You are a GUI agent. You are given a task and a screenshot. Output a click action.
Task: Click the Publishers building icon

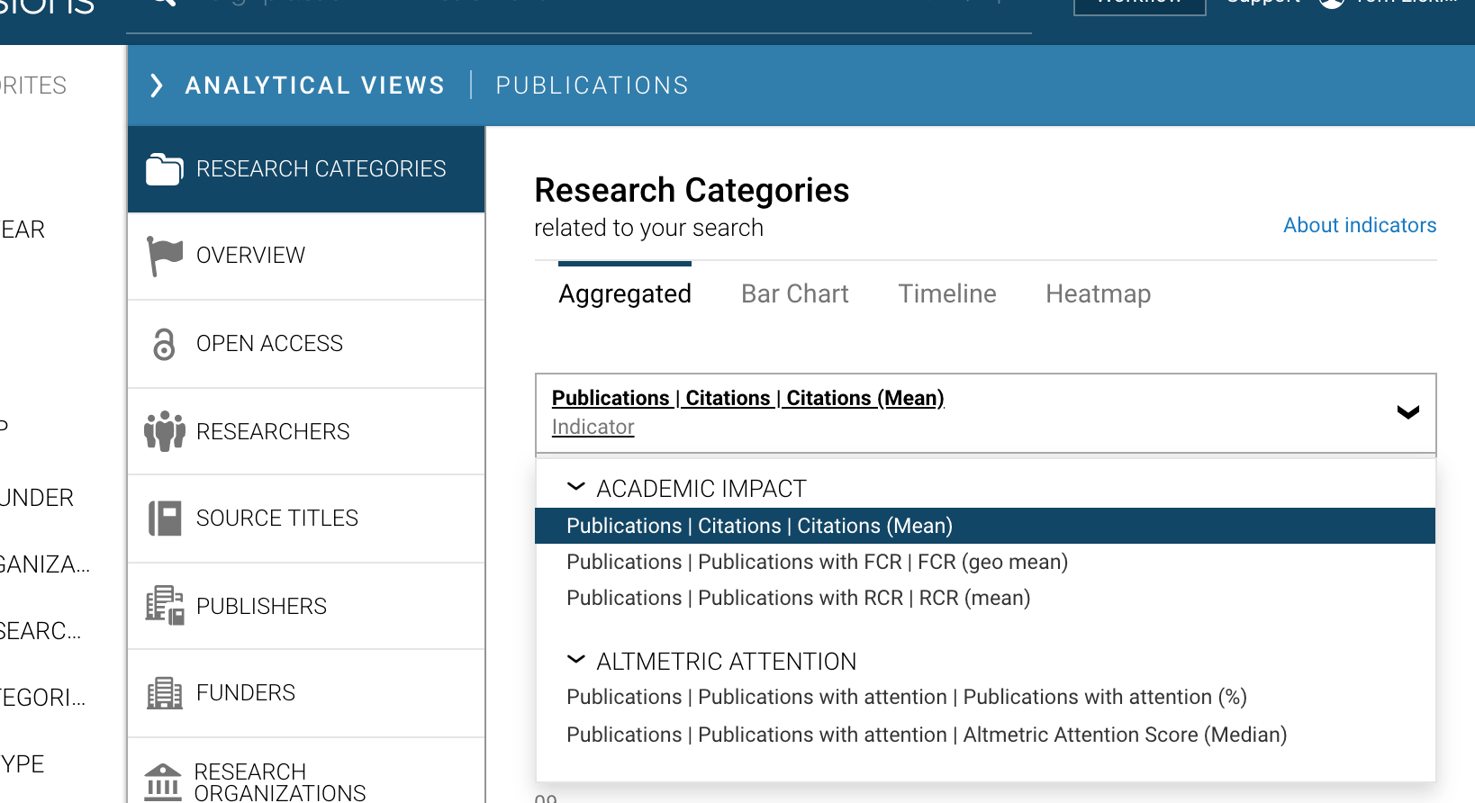click(x=164, y=605)
